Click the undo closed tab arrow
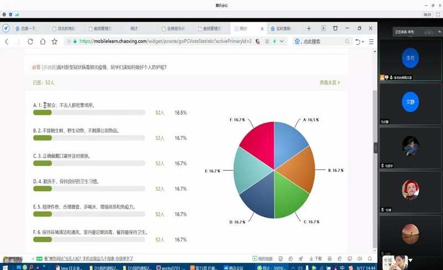 click(x=358, y=42)
